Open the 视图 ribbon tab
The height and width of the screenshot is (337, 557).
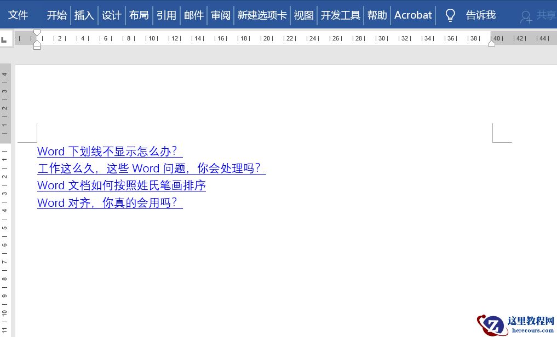coord(304,15)
